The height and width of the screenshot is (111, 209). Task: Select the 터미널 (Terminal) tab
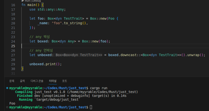click(x=53, y=81)
